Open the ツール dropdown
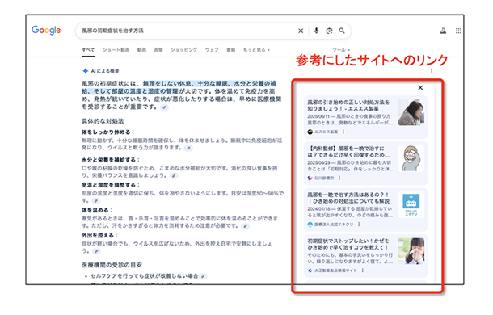The height and width of the screenshot is (315, 493). 341,49
